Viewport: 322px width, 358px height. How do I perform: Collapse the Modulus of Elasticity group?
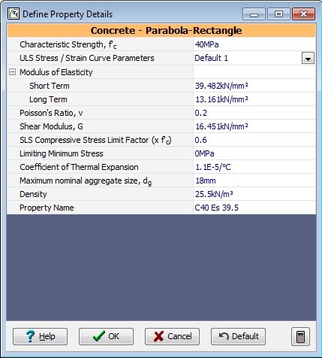12,72
